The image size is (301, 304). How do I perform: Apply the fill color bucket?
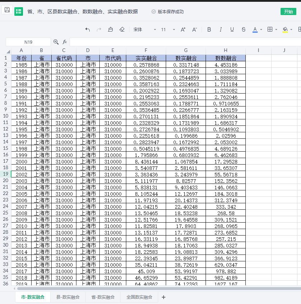(285, 30)
